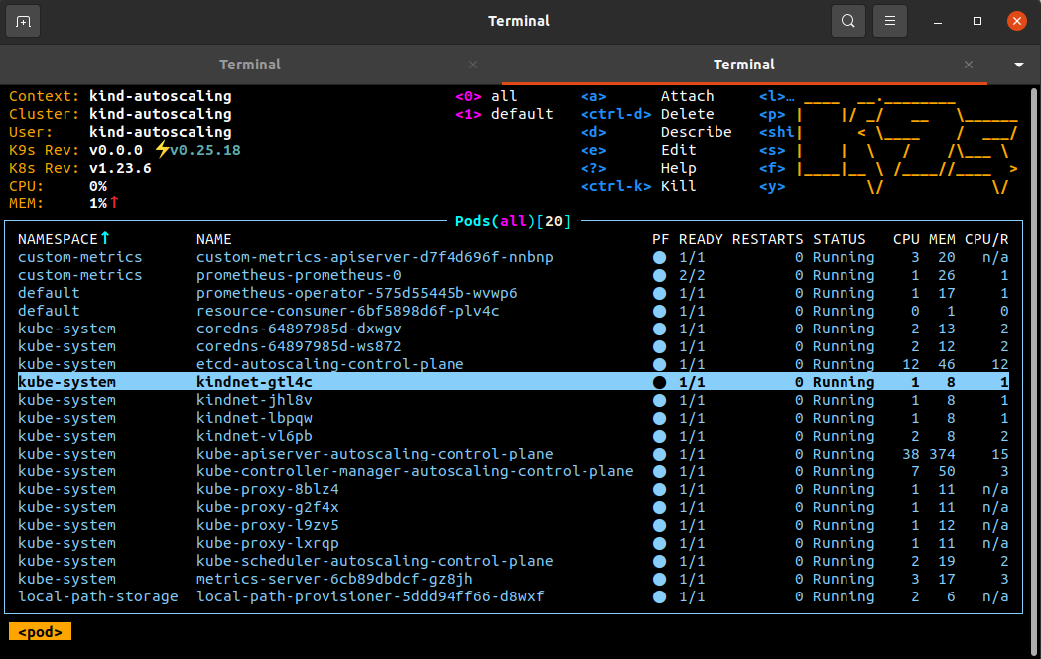Screen dimensions: 1041x659
Task: Click the <pod> breadcrumb label
Action: [x=40, y=631]
